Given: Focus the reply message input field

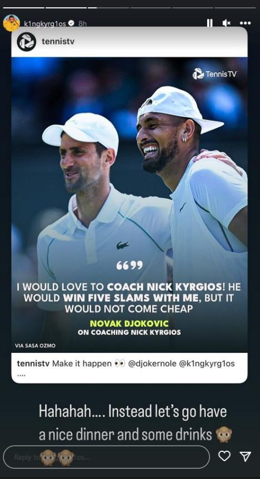Looking at the screenshot, I should click(106, 457).
